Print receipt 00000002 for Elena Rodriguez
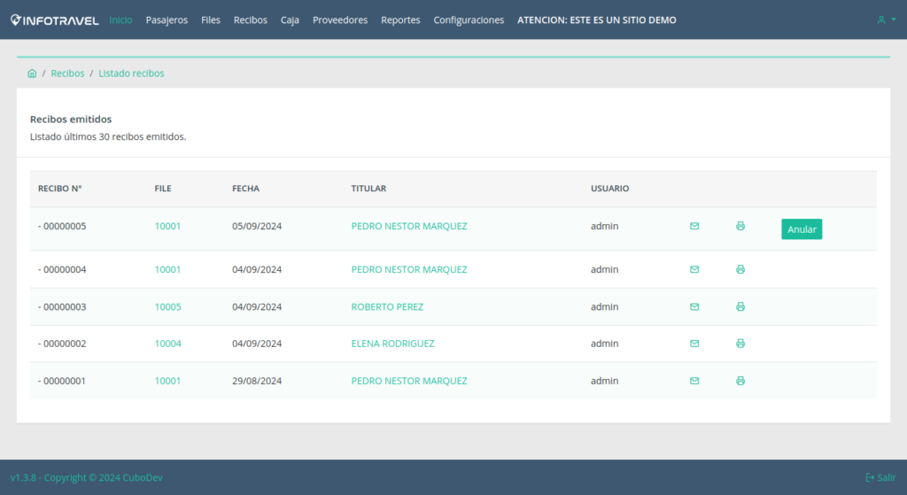The image size is (907, 495). point(740,344)
